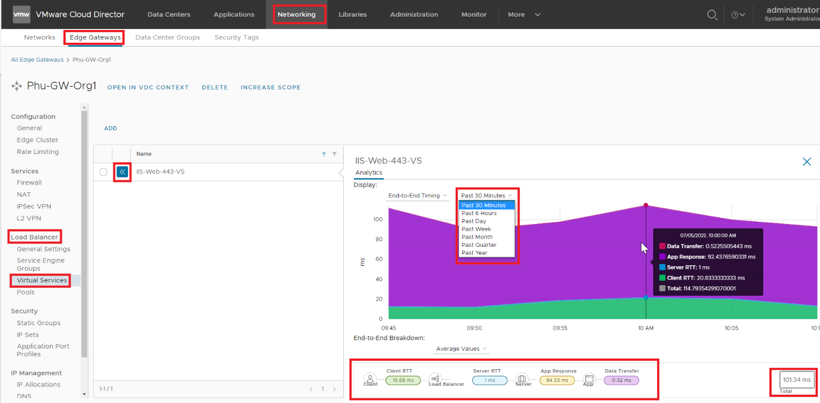Select the IIS-Web-443-VS radio button

coord(103,172)
